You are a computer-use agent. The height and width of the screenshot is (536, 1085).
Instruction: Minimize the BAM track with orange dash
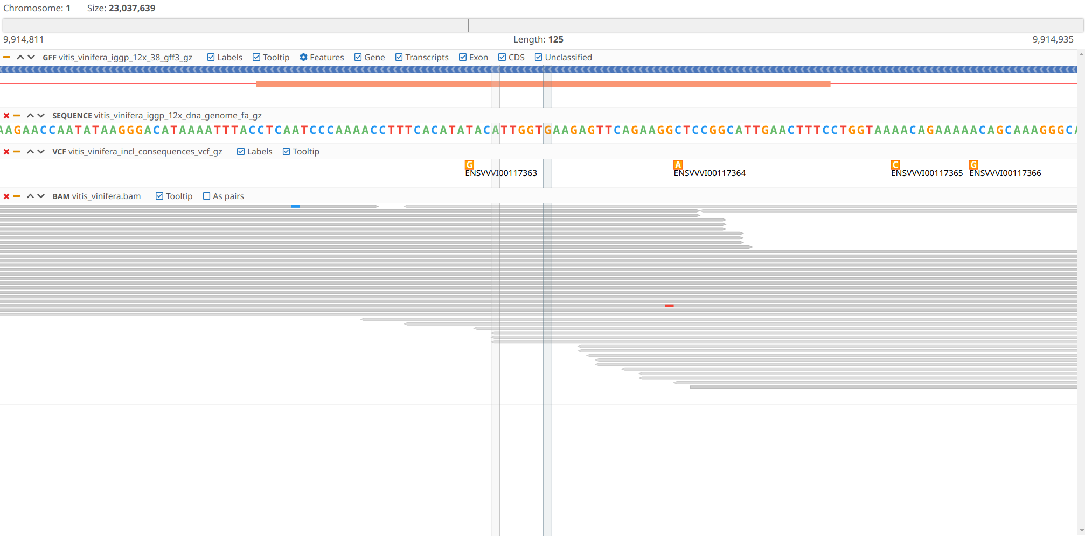coord(17,196)
